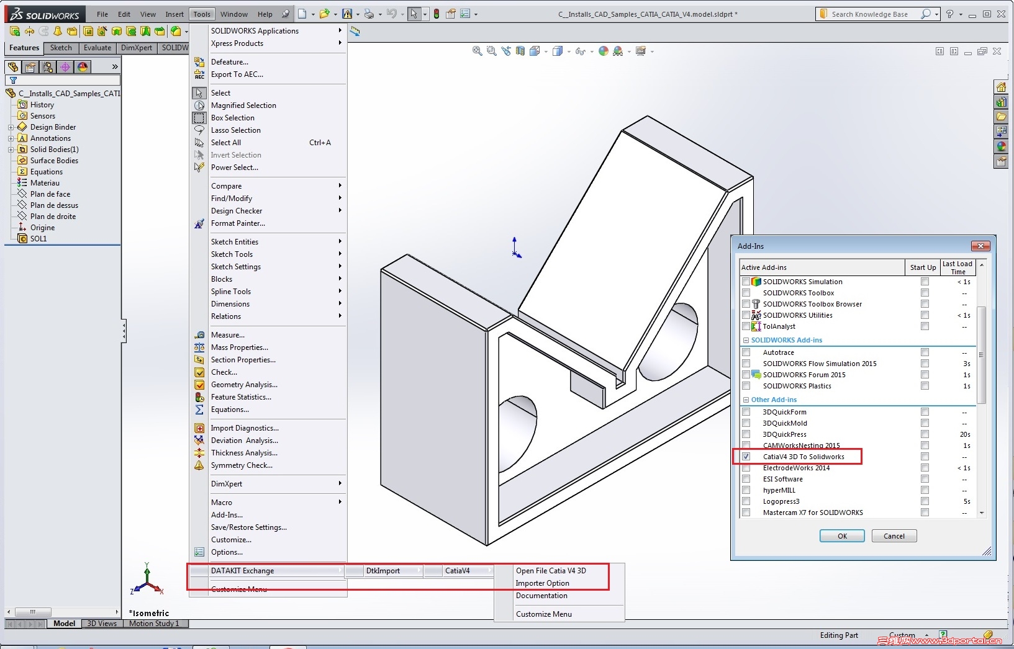
Task: Click the filter funnel icon in feature tree
Action: tap(13, 80)
